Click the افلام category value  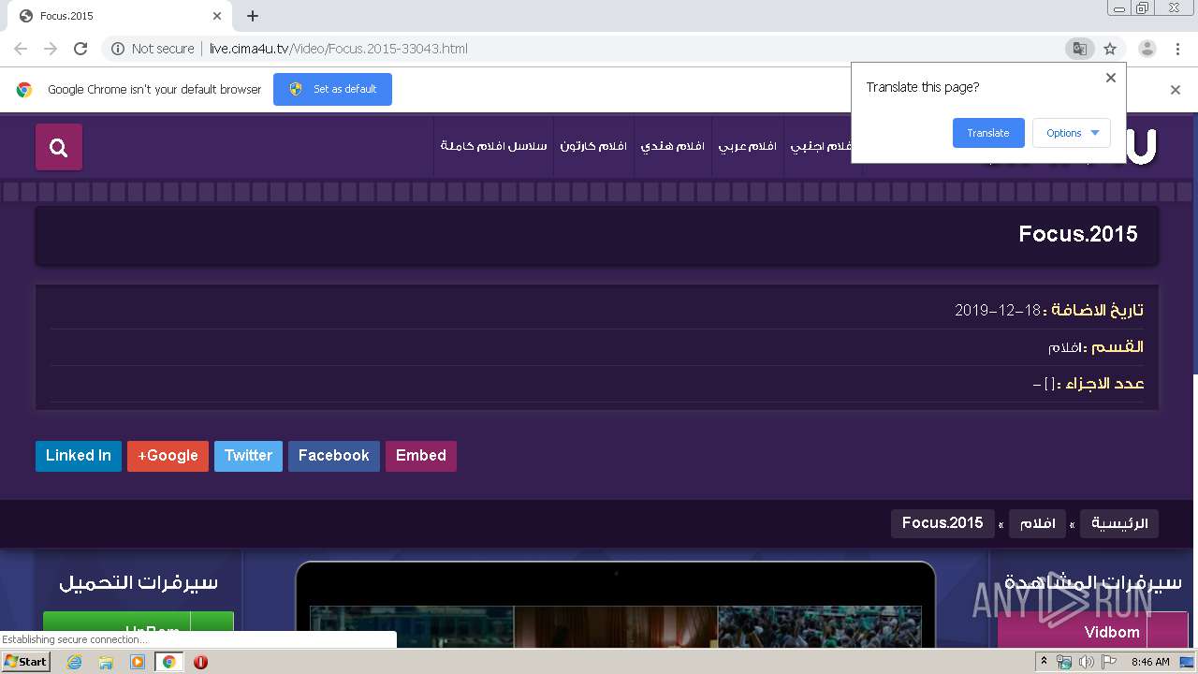[x=1064, y=347]
